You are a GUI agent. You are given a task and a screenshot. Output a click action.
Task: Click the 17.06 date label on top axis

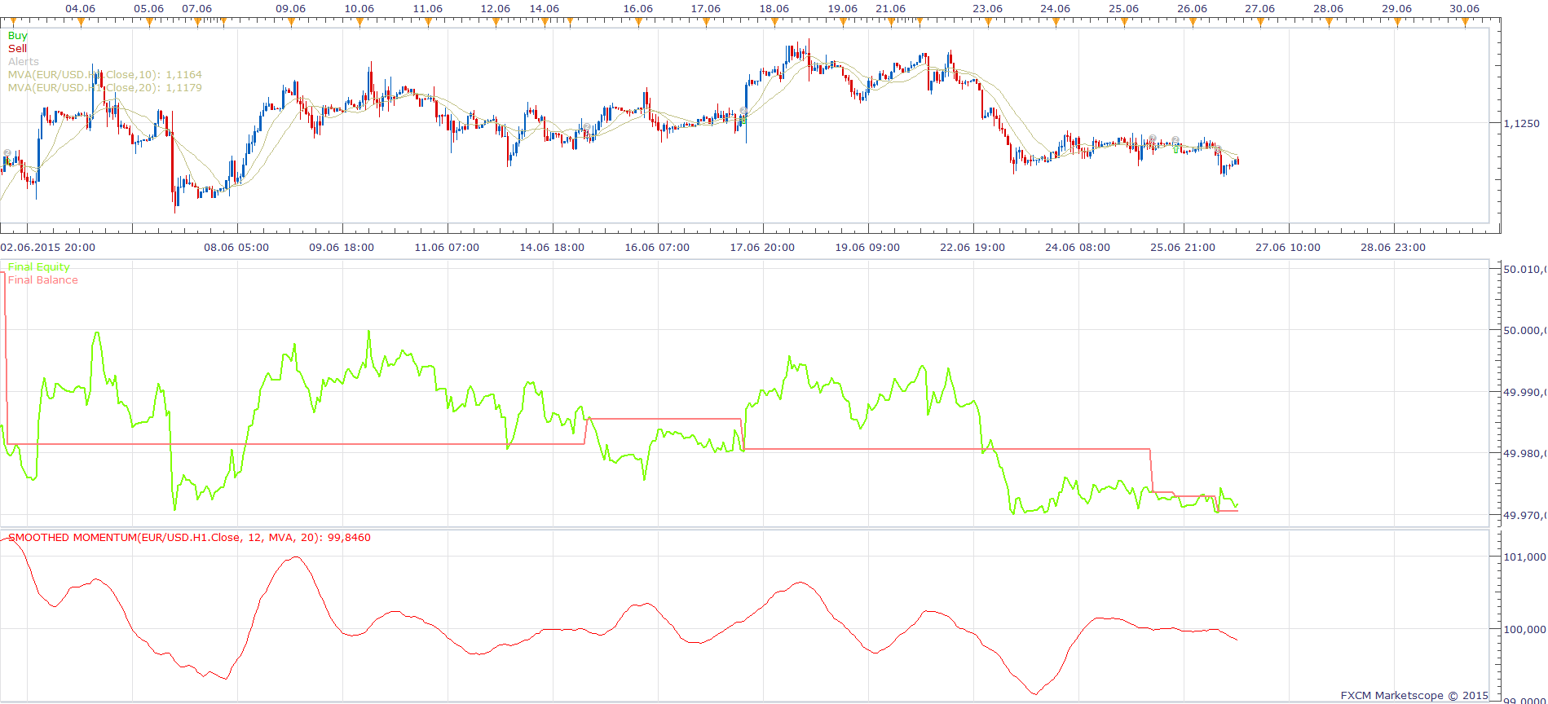(706, 9)
